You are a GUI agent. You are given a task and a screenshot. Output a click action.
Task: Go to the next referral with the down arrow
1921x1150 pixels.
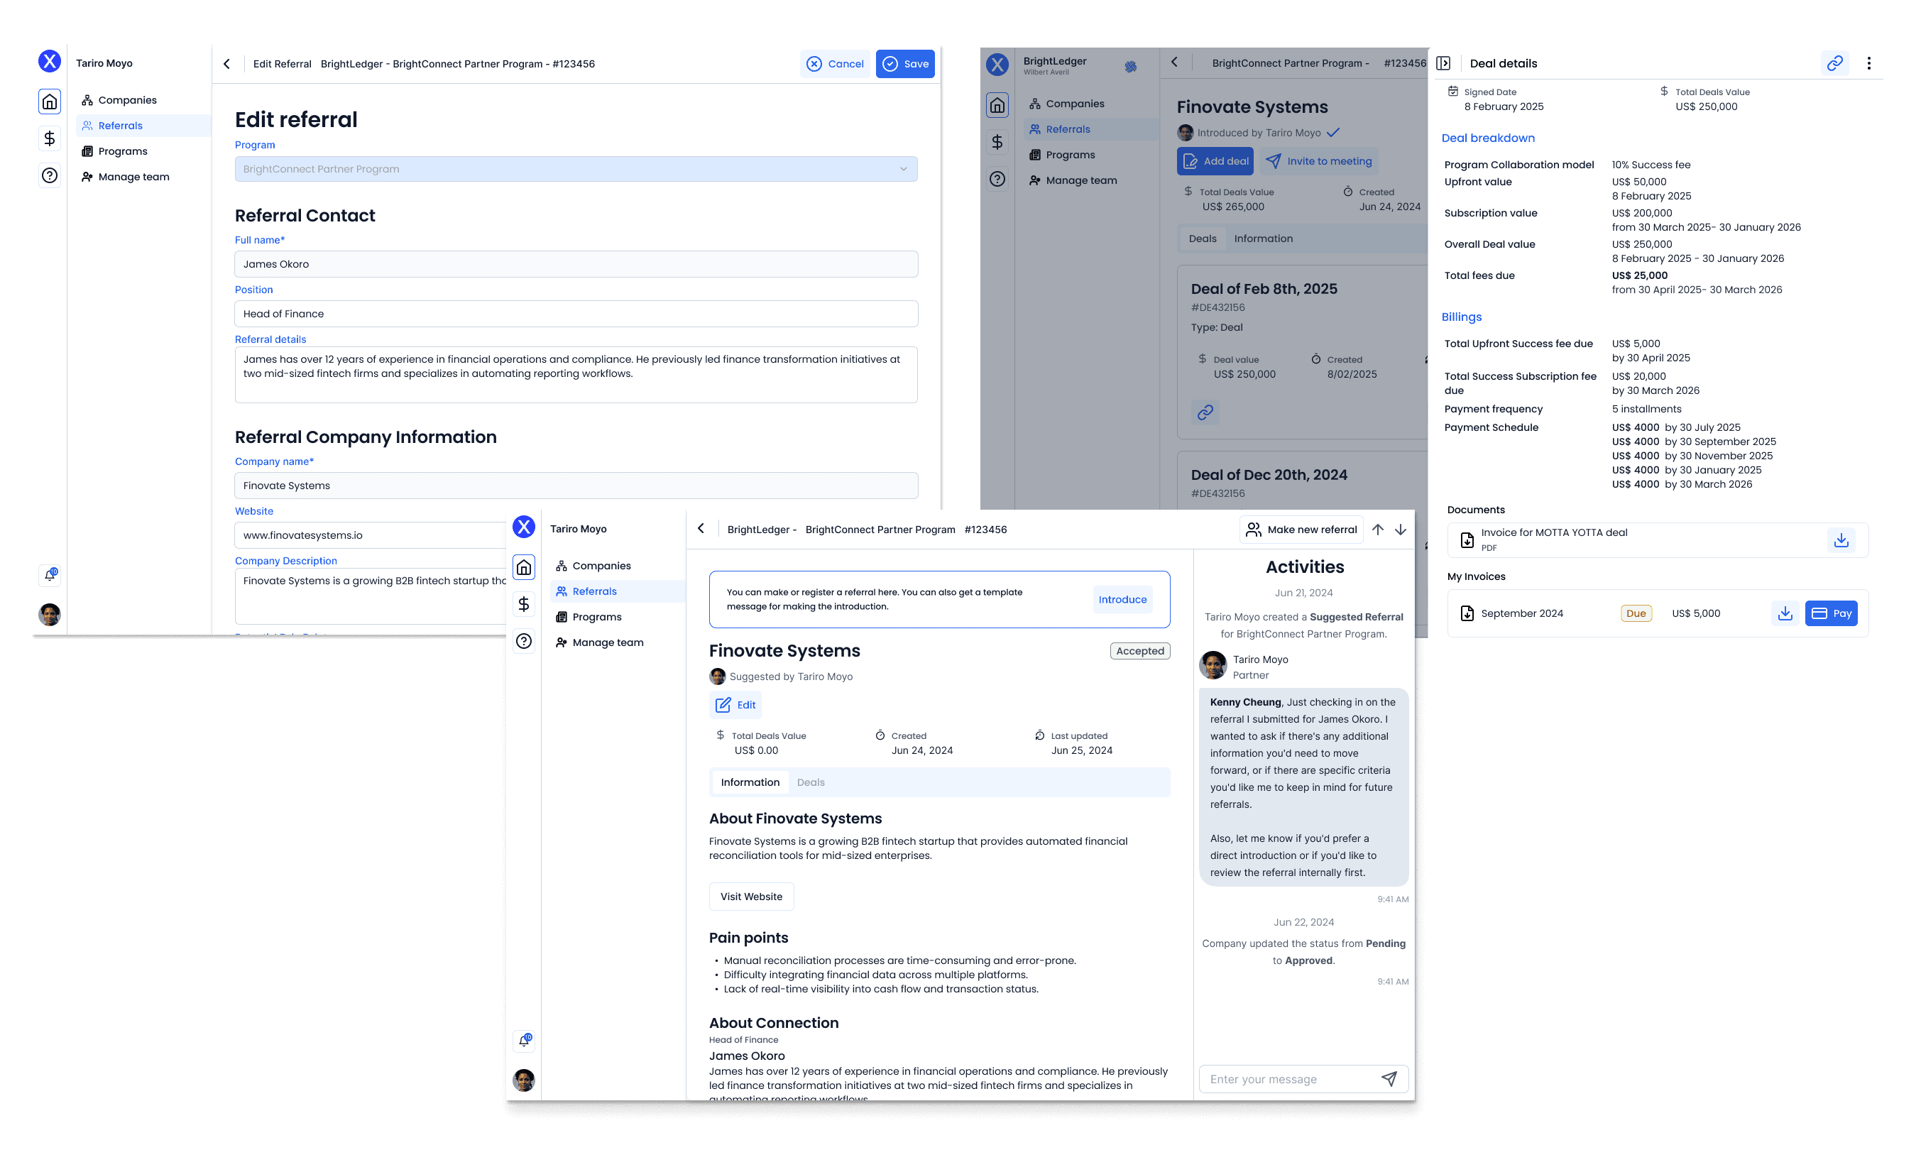point(1400,530)
